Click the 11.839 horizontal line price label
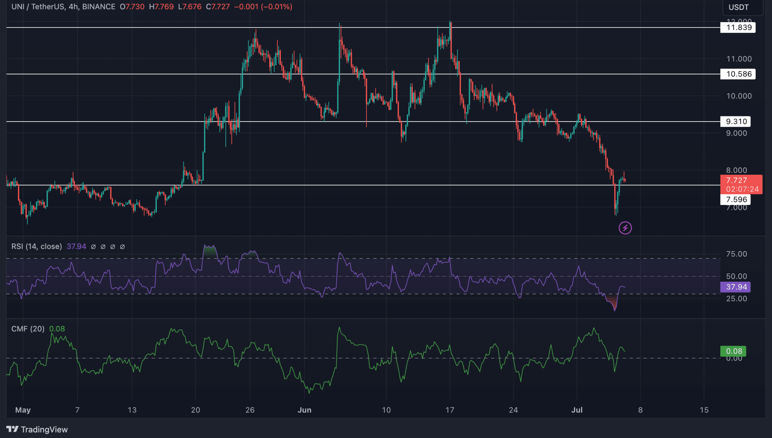 click(738, 27)
